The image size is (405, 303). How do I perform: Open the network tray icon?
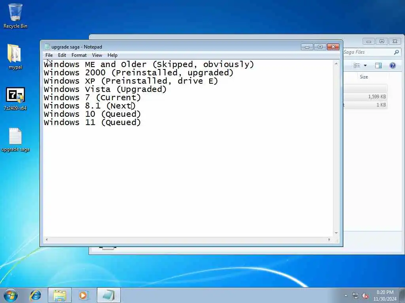point(356,296)
